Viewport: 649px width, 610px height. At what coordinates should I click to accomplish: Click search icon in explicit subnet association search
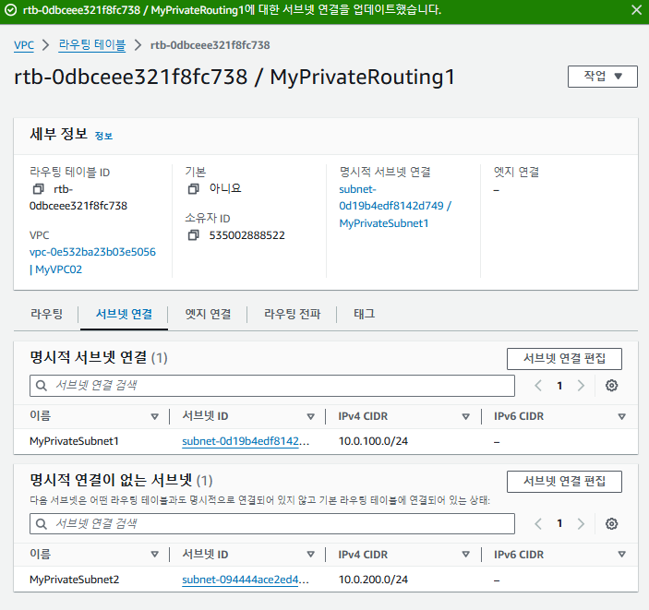[x=41, y=386]
